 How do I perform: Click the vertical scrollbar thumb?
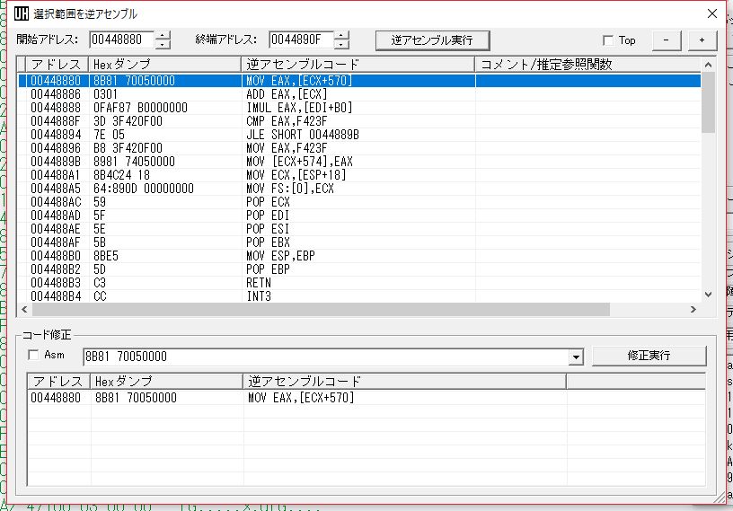708,102
